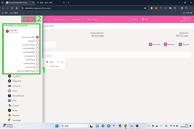Image resolution: width=194 pixels, height=129 pixels.
Task: Open the browser extensions puzzle menu
Action: [175, 8]
